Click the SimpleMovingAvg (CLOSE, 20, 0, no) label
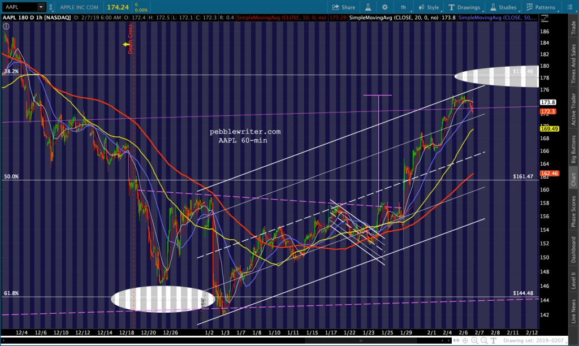Screen dimensions: 579x346 pos(394,18)
